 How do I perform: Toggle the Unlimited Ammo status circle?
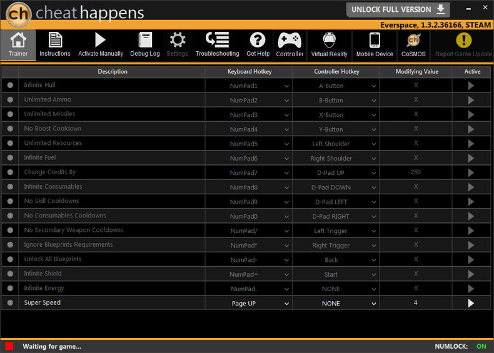pos(10,99)
